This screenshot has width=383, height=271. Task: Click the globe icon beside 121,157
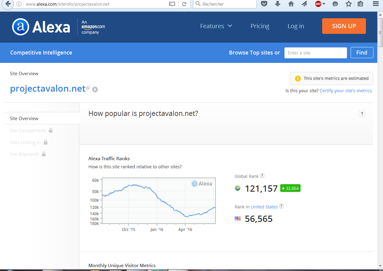(x=238, y=188)
